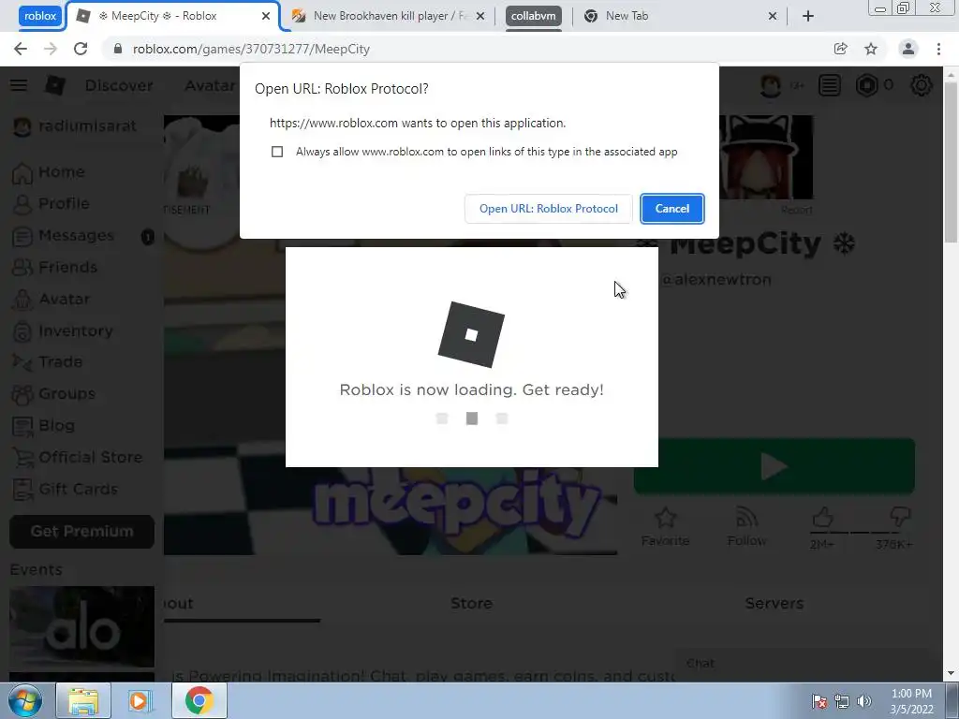
Task: Reload the MeepCity page
Action: 81,49
